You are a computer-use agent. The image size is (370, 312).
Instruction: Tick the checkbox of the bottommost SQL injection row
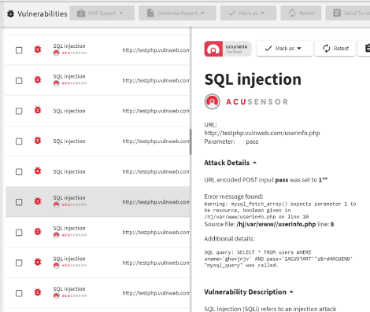click(x=19, y=293)
